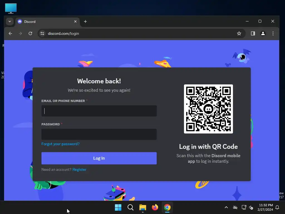The height and width of the screenshot is (214, 285).
Task: Open the notifications bell icon
Action: click(x=277, y=207)
